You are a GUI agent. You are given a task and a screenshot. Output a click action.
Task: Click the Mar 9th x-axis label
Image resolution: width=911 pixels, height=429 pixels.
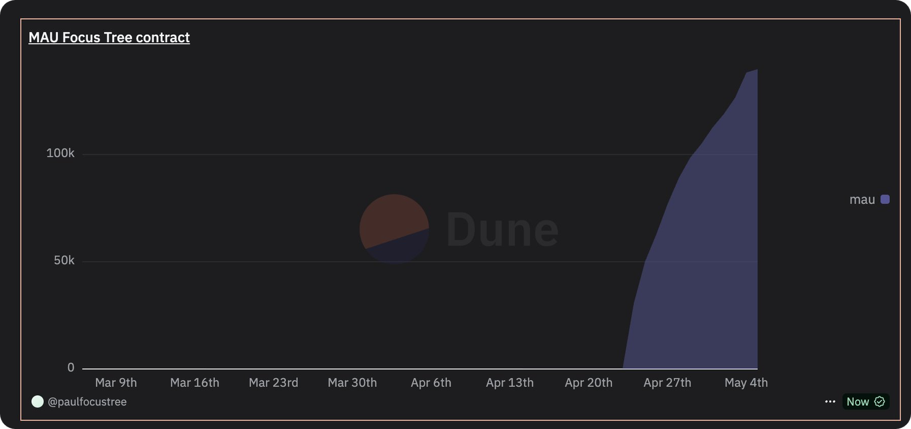[116, 383]
